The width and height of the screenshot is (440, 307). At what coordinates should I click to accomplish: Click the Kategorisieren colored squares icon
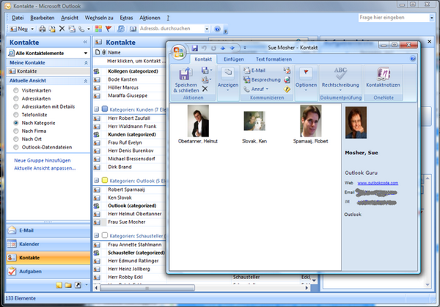coord(98,29)
